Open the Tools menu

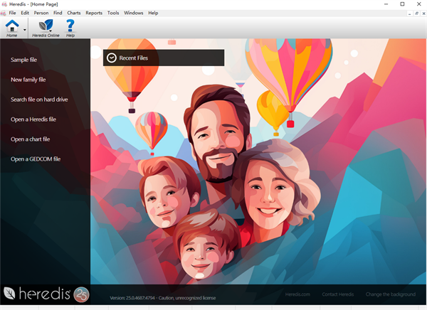[113, 13]
